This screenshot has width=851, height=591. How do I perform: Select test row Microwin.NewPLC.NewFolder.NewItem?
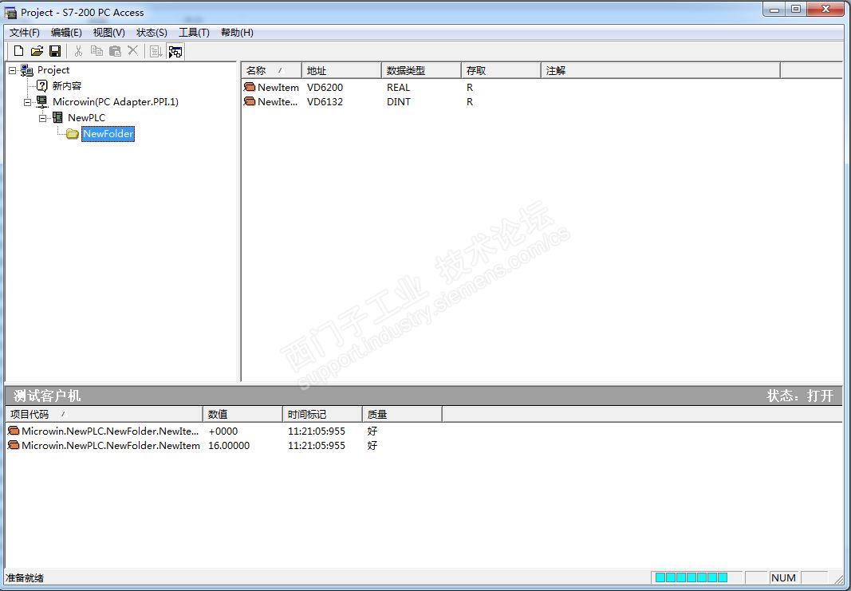(x=111, y=446)
